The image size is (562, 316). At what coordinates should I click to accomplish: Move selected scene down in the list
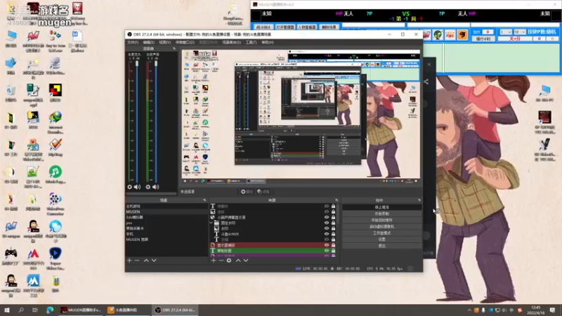[154, 261]
